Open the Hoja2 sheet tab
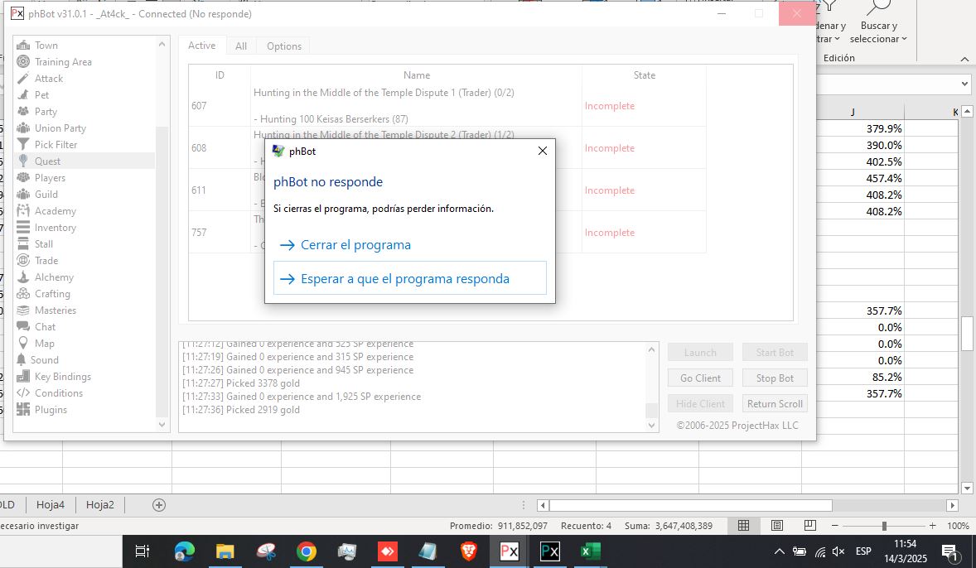The image size is (976, 568). point(100,504)
